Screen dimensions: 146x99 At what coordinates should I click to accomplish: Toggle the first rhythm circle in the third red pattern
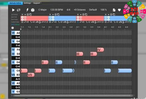(78, 20)
